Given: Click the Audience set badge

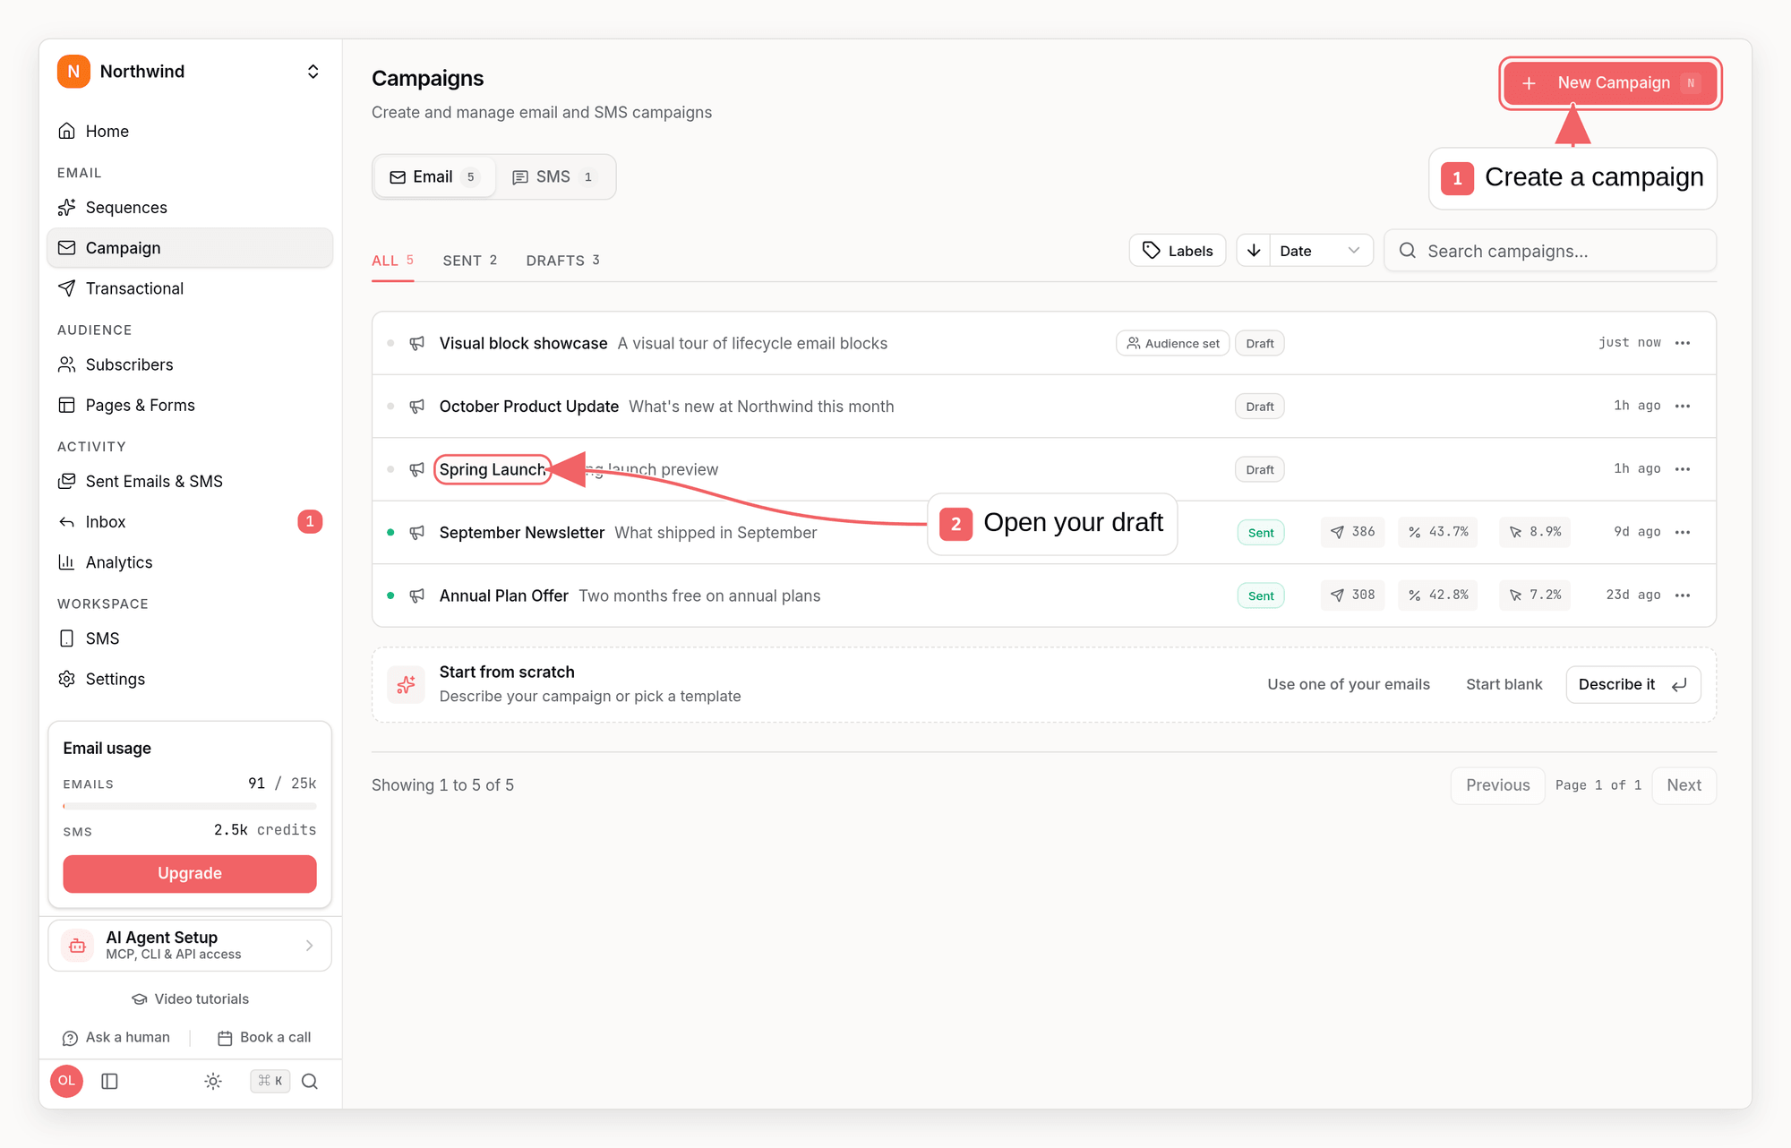Looking at the screenshot, I should [1173, 344].
